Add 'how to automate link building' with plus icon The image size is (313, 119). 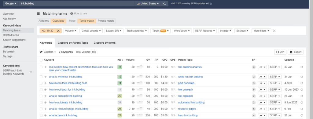coord(46,103)
